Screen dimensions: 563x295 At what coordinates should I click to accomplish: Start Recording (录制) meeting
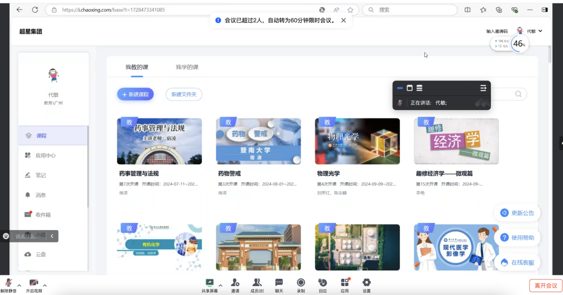tap(301, 283)
